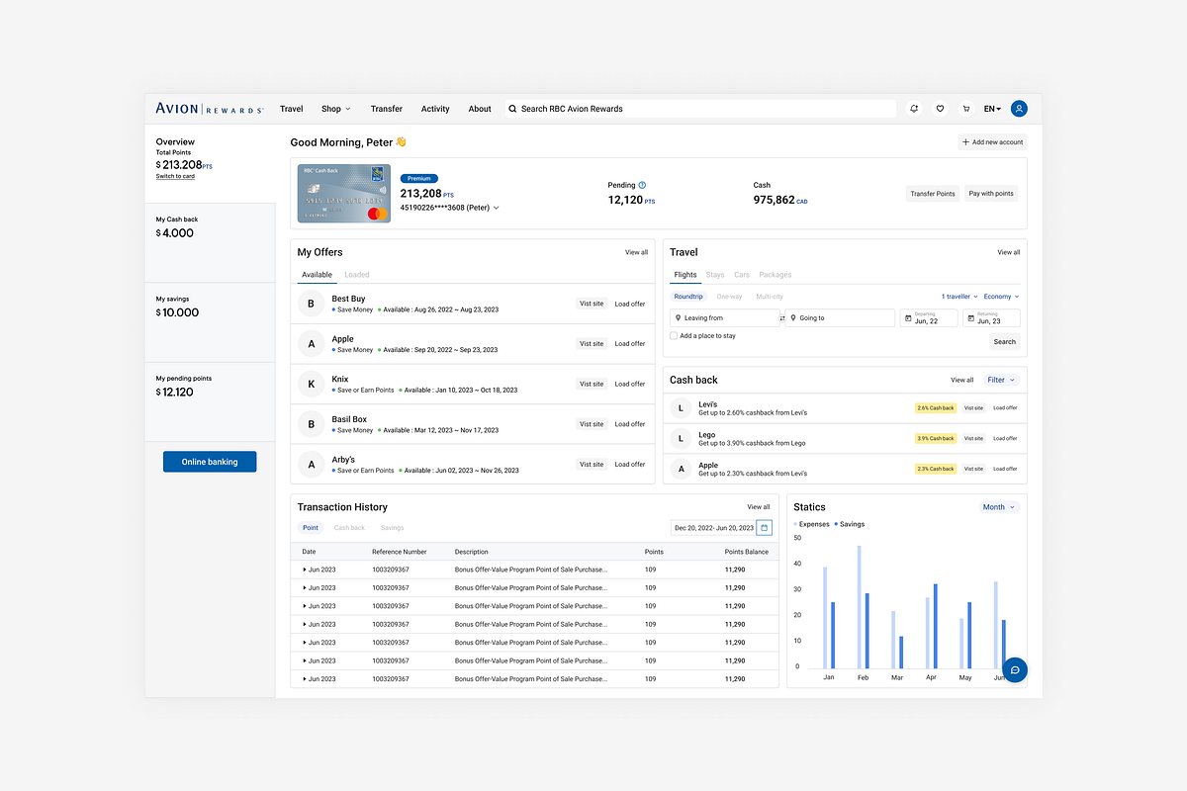The height and width of the screenshot is (791, 1187).
Task: Open the Shop dropdown menu
Action: click(x=335, y=109)
